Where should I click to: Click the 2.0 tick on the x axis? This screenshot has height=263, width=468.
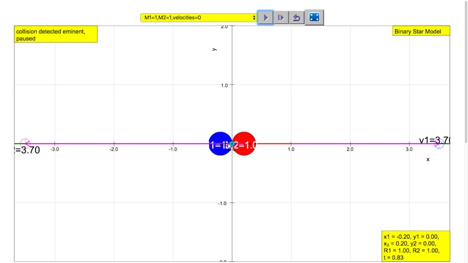(350, 149)
